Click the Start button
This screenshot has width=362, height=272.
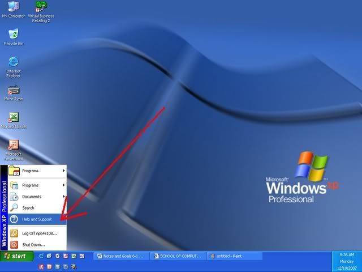tap(16, 256)
